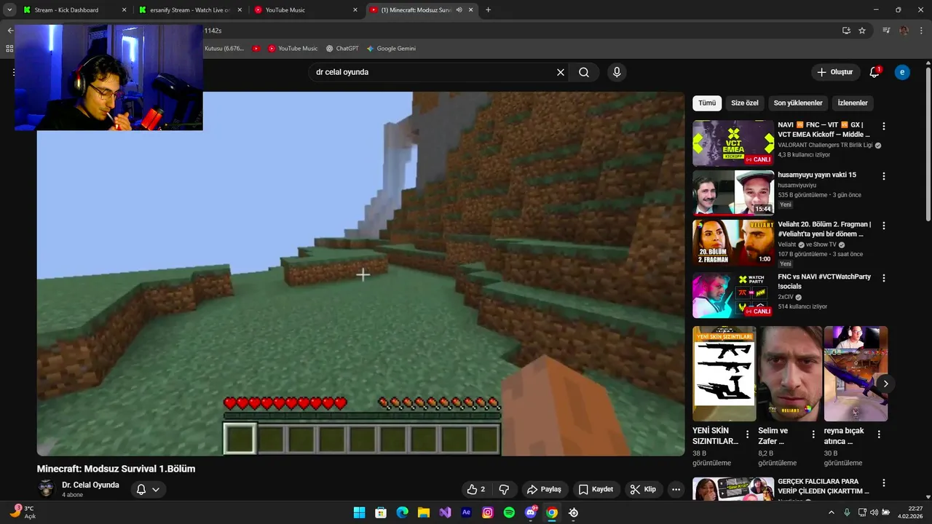
Task: Open Veliaht 20. Bölüm fragman thumbnail
Action: coord(733,242)
